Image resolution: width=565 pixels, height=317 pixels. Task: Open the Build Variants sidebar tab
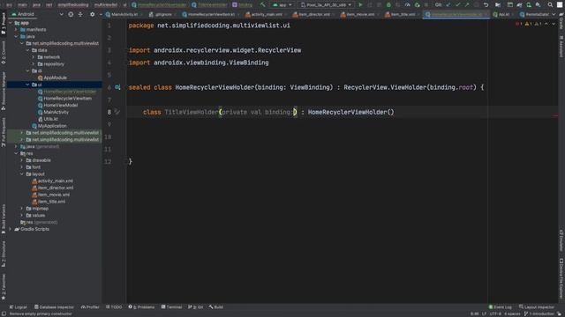pyautogui.click(x=4, y=219)
